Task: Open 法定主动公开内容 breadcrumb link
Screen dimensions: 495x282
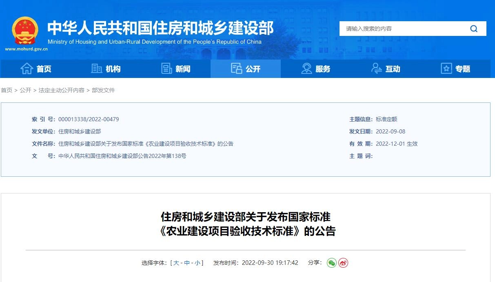Action: click(x=61, y=90)
